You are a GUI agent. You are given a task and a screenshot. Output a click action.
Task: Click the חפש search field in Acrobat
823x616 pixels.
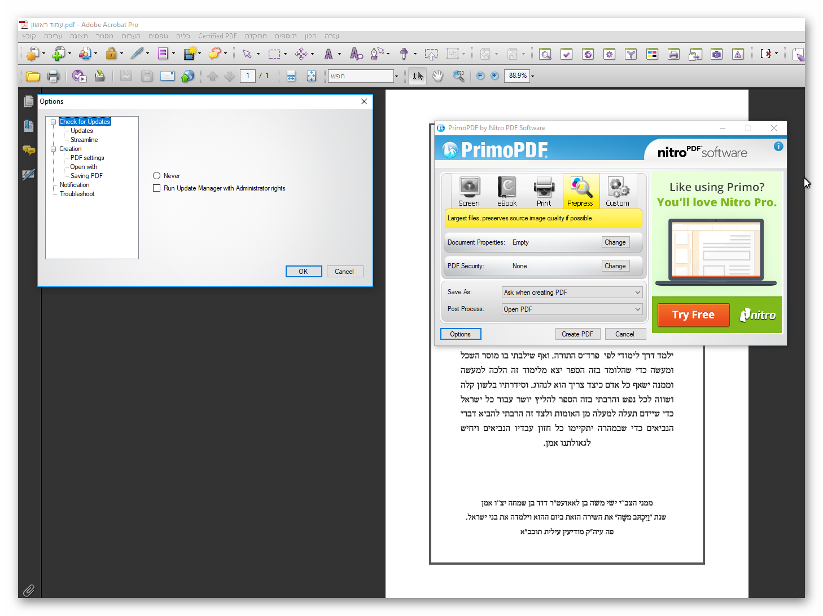pos(361,76)
